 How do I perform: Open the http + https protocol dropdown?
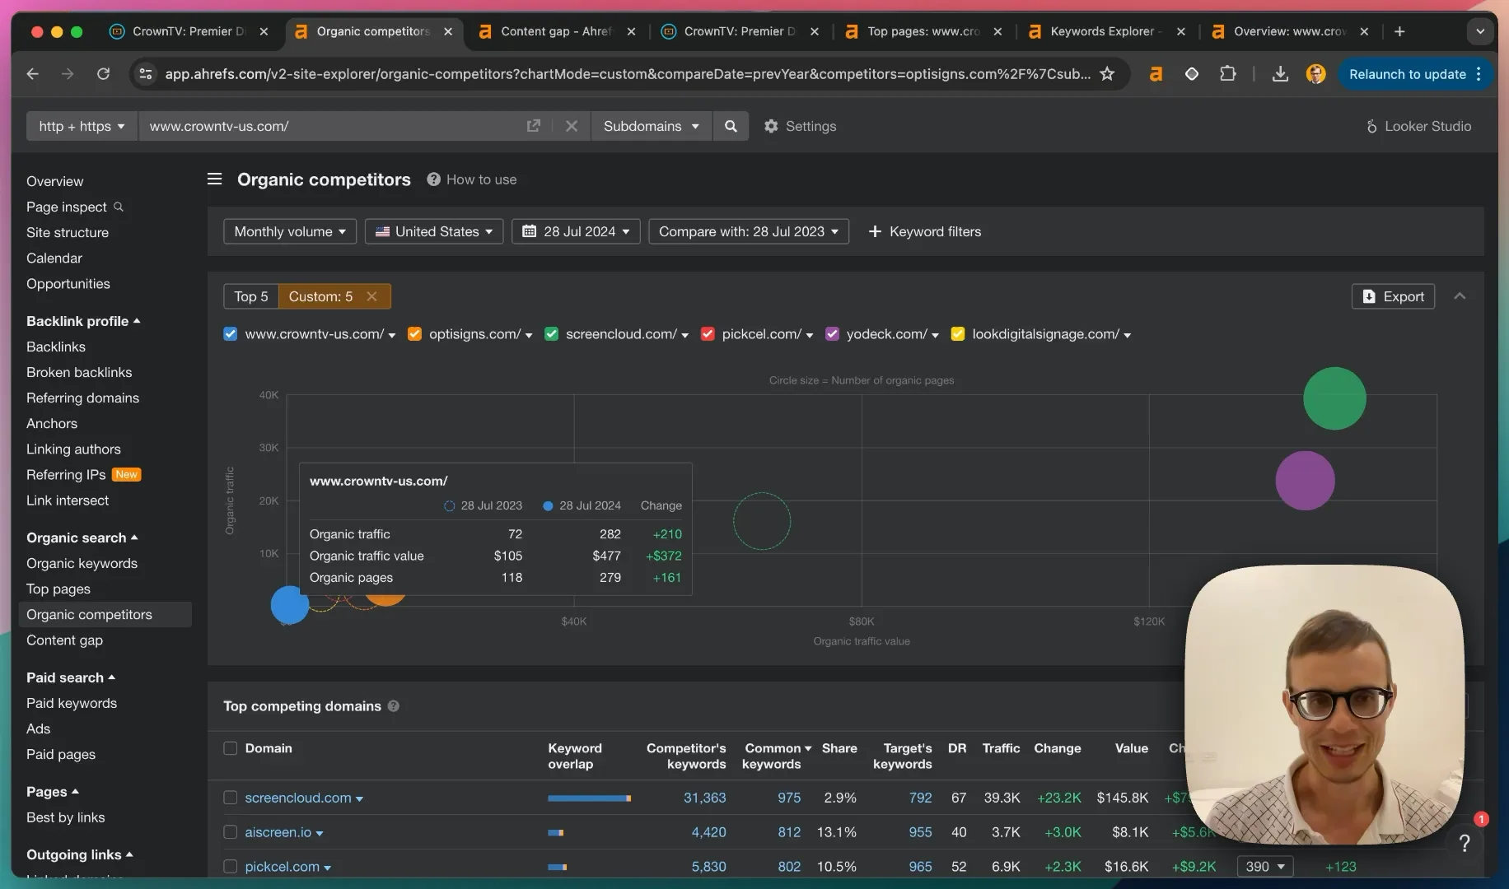[82, 126]
